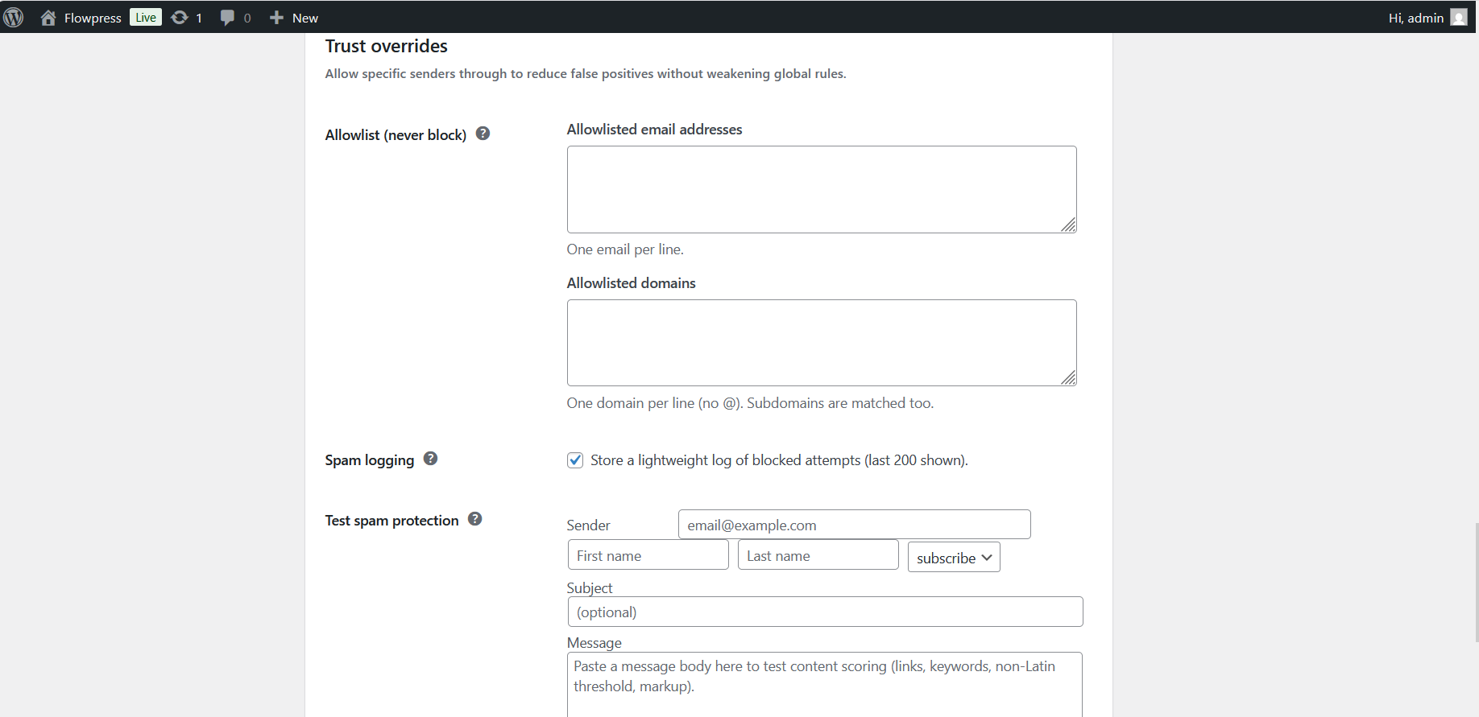This screenshot has height=717, width=1479.
Task: Click the Allowlisted email addresses label
Action: tap(655, 130)
